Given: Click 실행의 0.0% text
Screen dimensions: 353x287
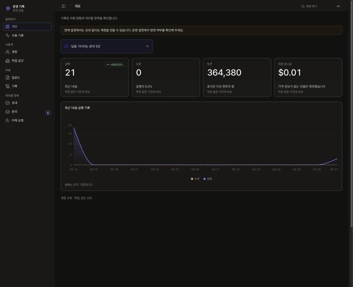Looking at the screenshot, I should click(x=144, y=86).
